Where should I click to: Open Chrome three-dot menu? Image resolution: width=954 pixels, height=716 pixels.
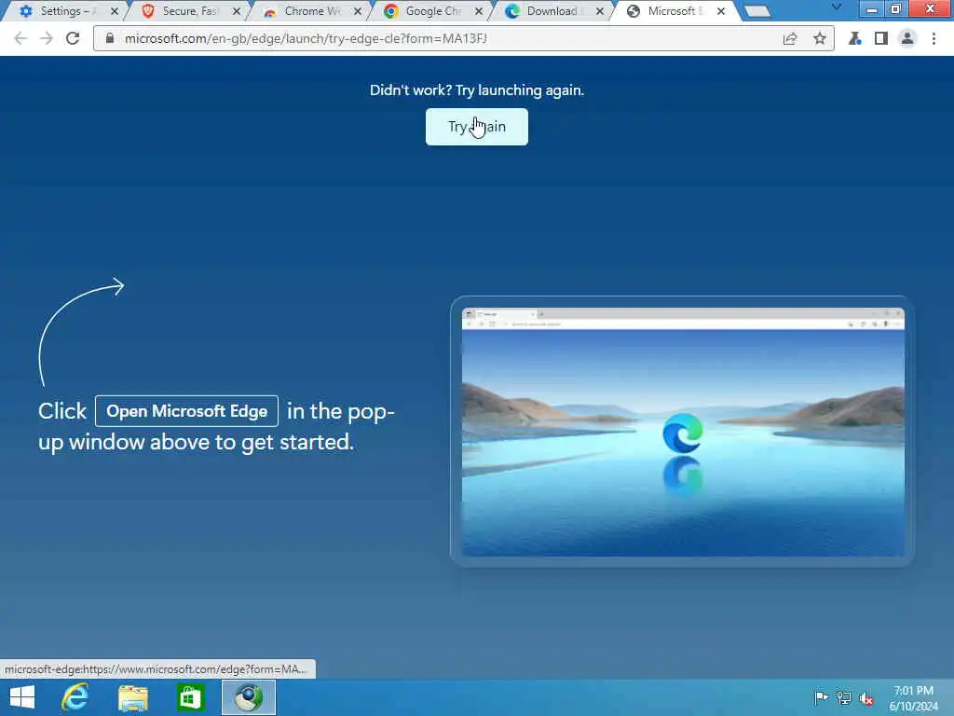click(x=934, y=38)
